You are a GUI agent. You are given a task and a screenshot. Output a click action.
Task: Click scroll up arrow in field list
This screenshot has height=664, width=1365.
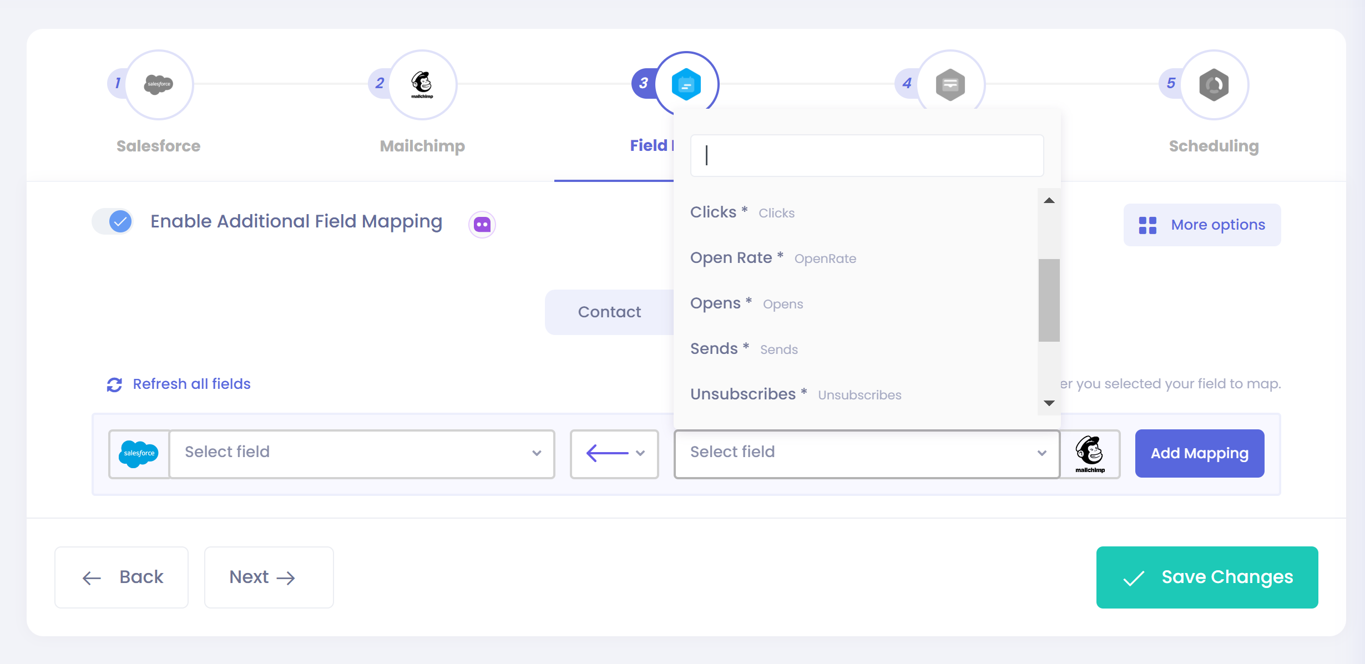[1049, 200]
